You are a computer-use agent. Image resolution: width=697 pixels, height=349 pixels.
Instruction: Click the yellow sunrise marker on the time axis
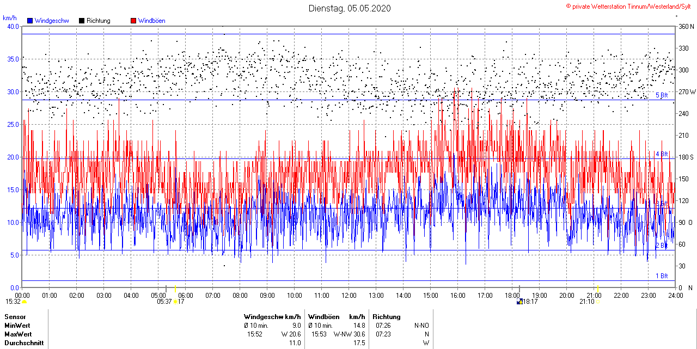(x=175, y=288)
